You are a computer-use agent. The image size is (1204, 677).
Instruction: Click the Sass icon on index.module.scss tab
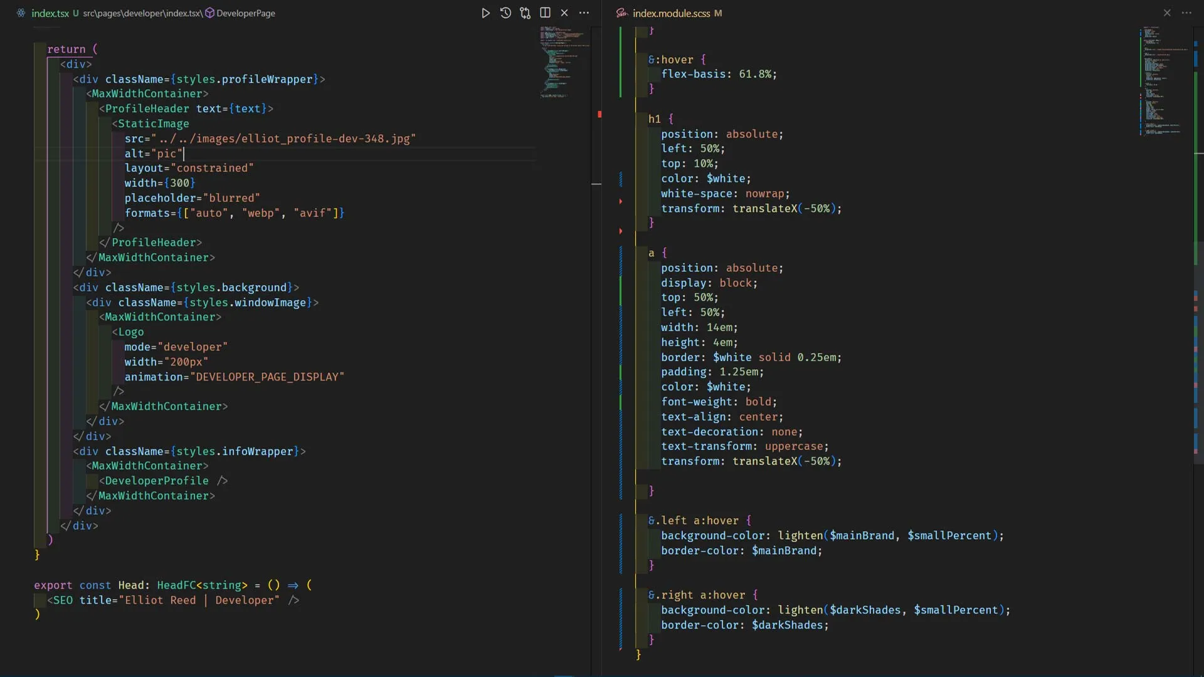point(621,13)
